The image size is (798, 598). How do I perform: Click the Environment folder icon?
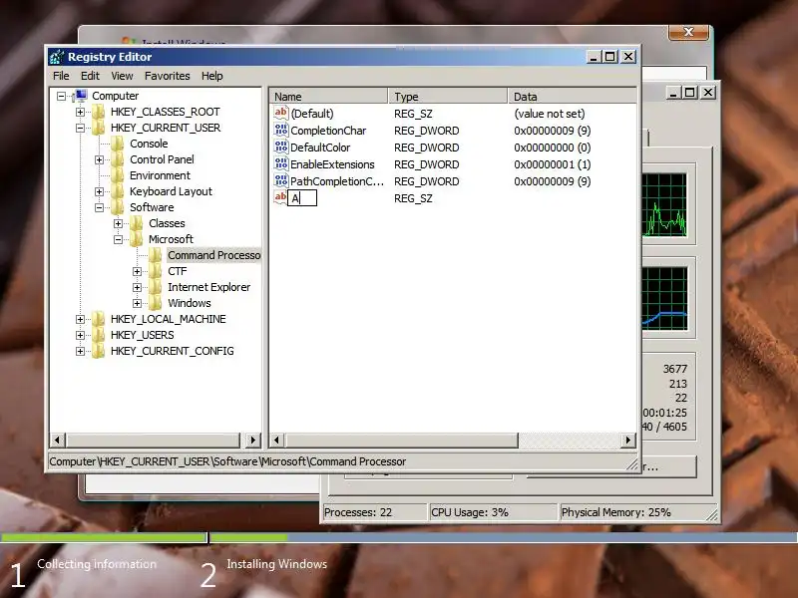118,175
